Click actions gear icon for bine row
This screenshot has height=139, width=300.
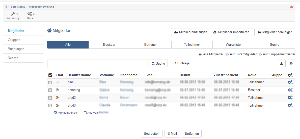coord(290,82)
